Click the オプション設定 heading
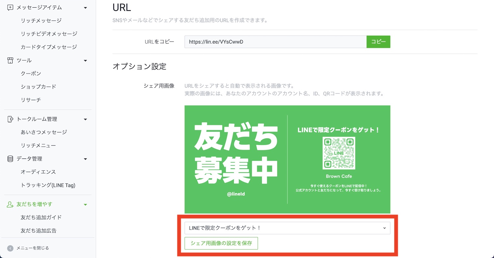The height and width of the screenshot is (258, 494). point(139,67)
